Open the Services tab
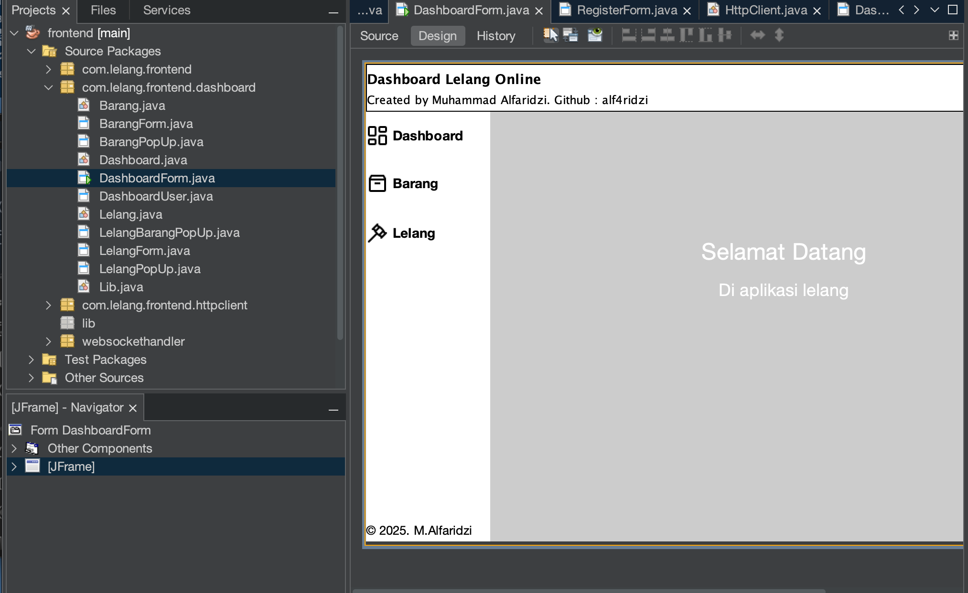 [x=167, y=10]
